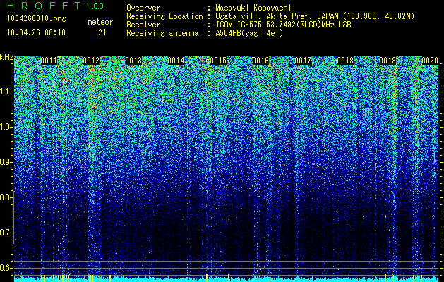Click the timestamp 10.04.26 00:10
The image size is (444, 282).
coord(36,32)
